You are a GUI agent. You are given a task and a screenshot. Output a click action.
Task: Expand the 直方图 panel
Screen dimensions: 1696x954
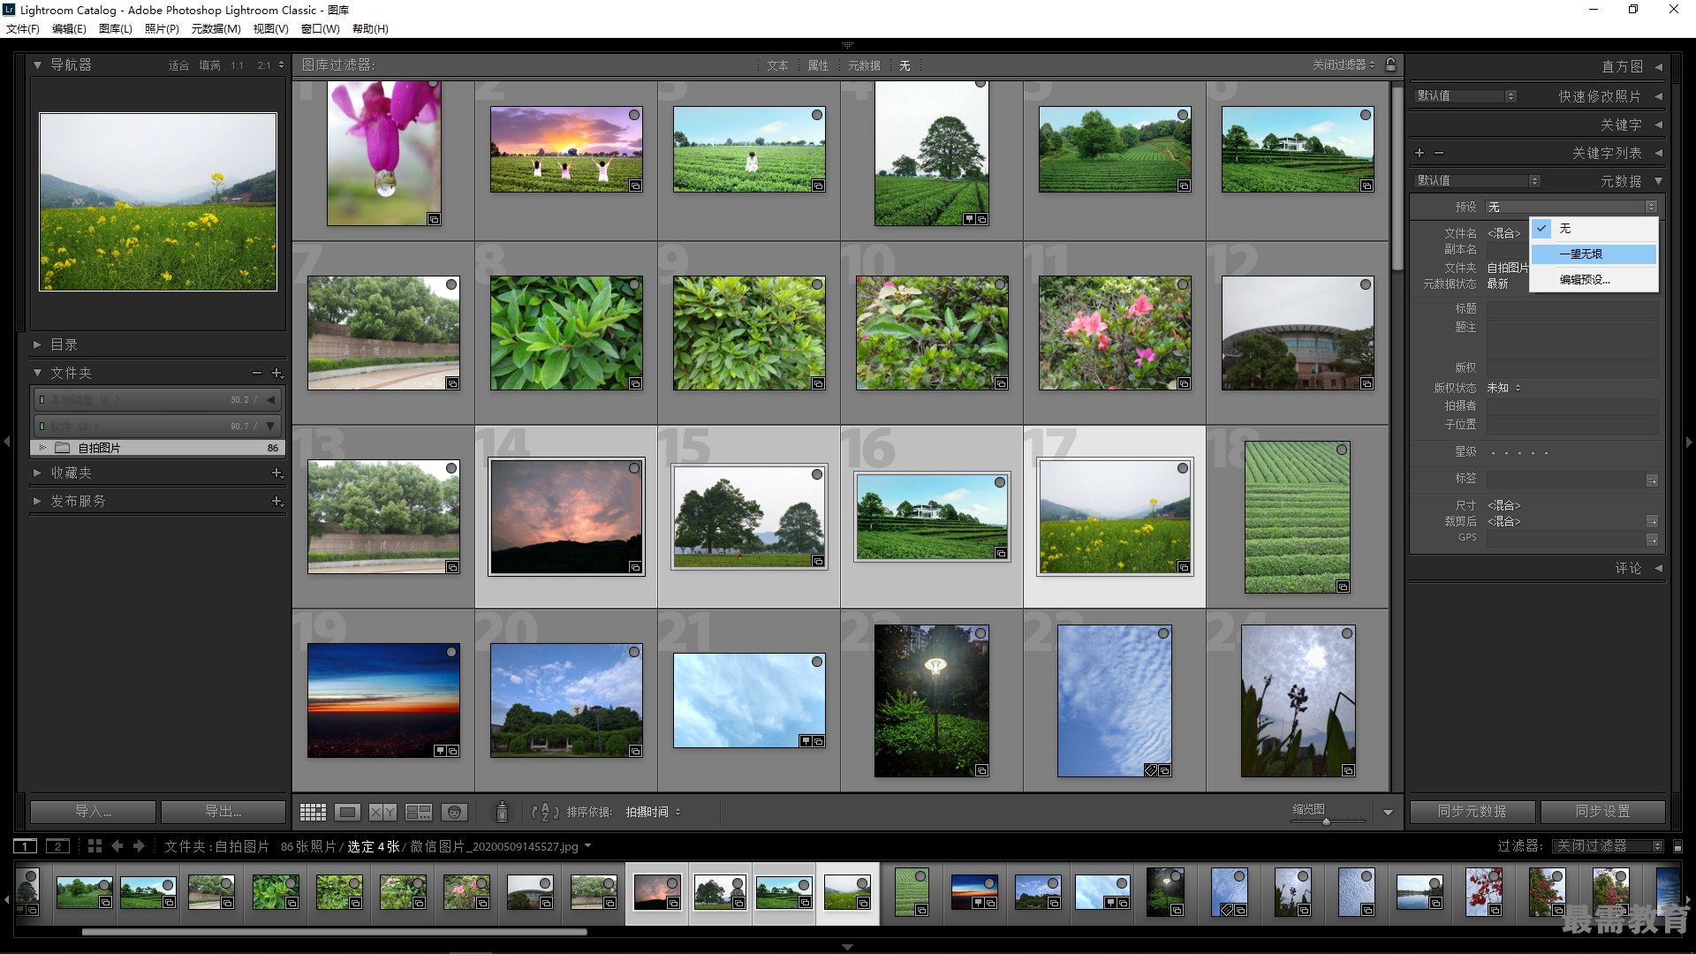tap(1658, 67)
